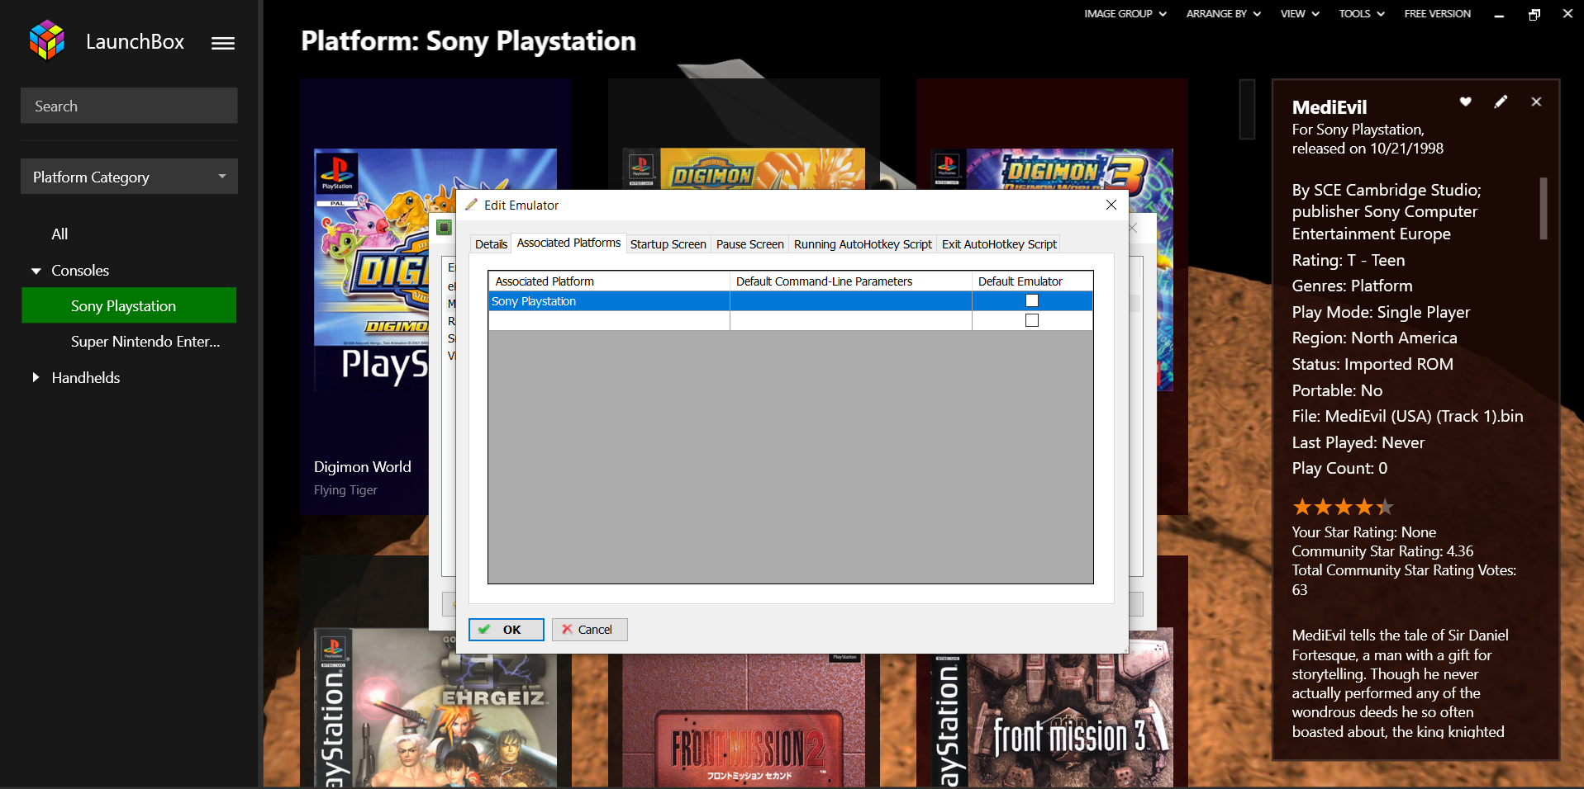Click the Associated Platform column header

coord(609,281)
